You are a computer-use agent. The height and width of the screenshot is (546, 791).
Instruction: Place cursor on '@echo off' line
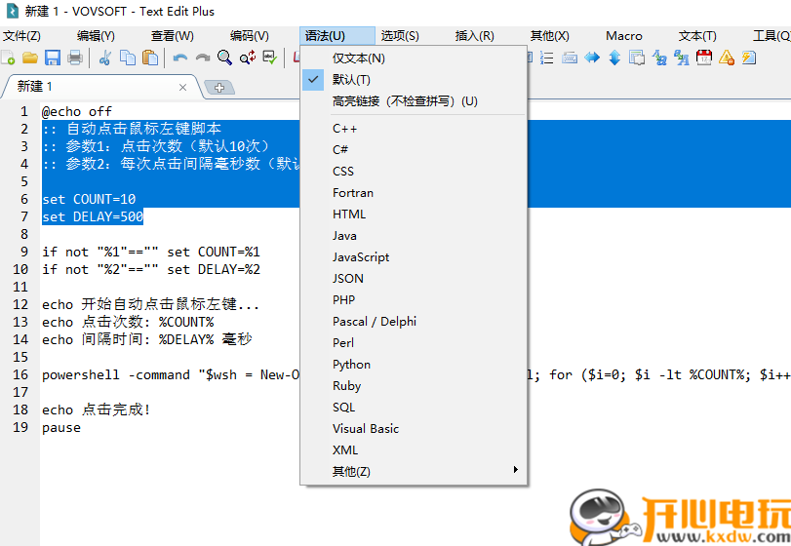pyautogui.click(x=77, y=111)
